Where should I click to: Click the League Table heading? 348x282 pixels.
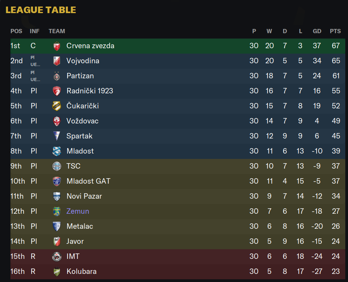(41, 10)
